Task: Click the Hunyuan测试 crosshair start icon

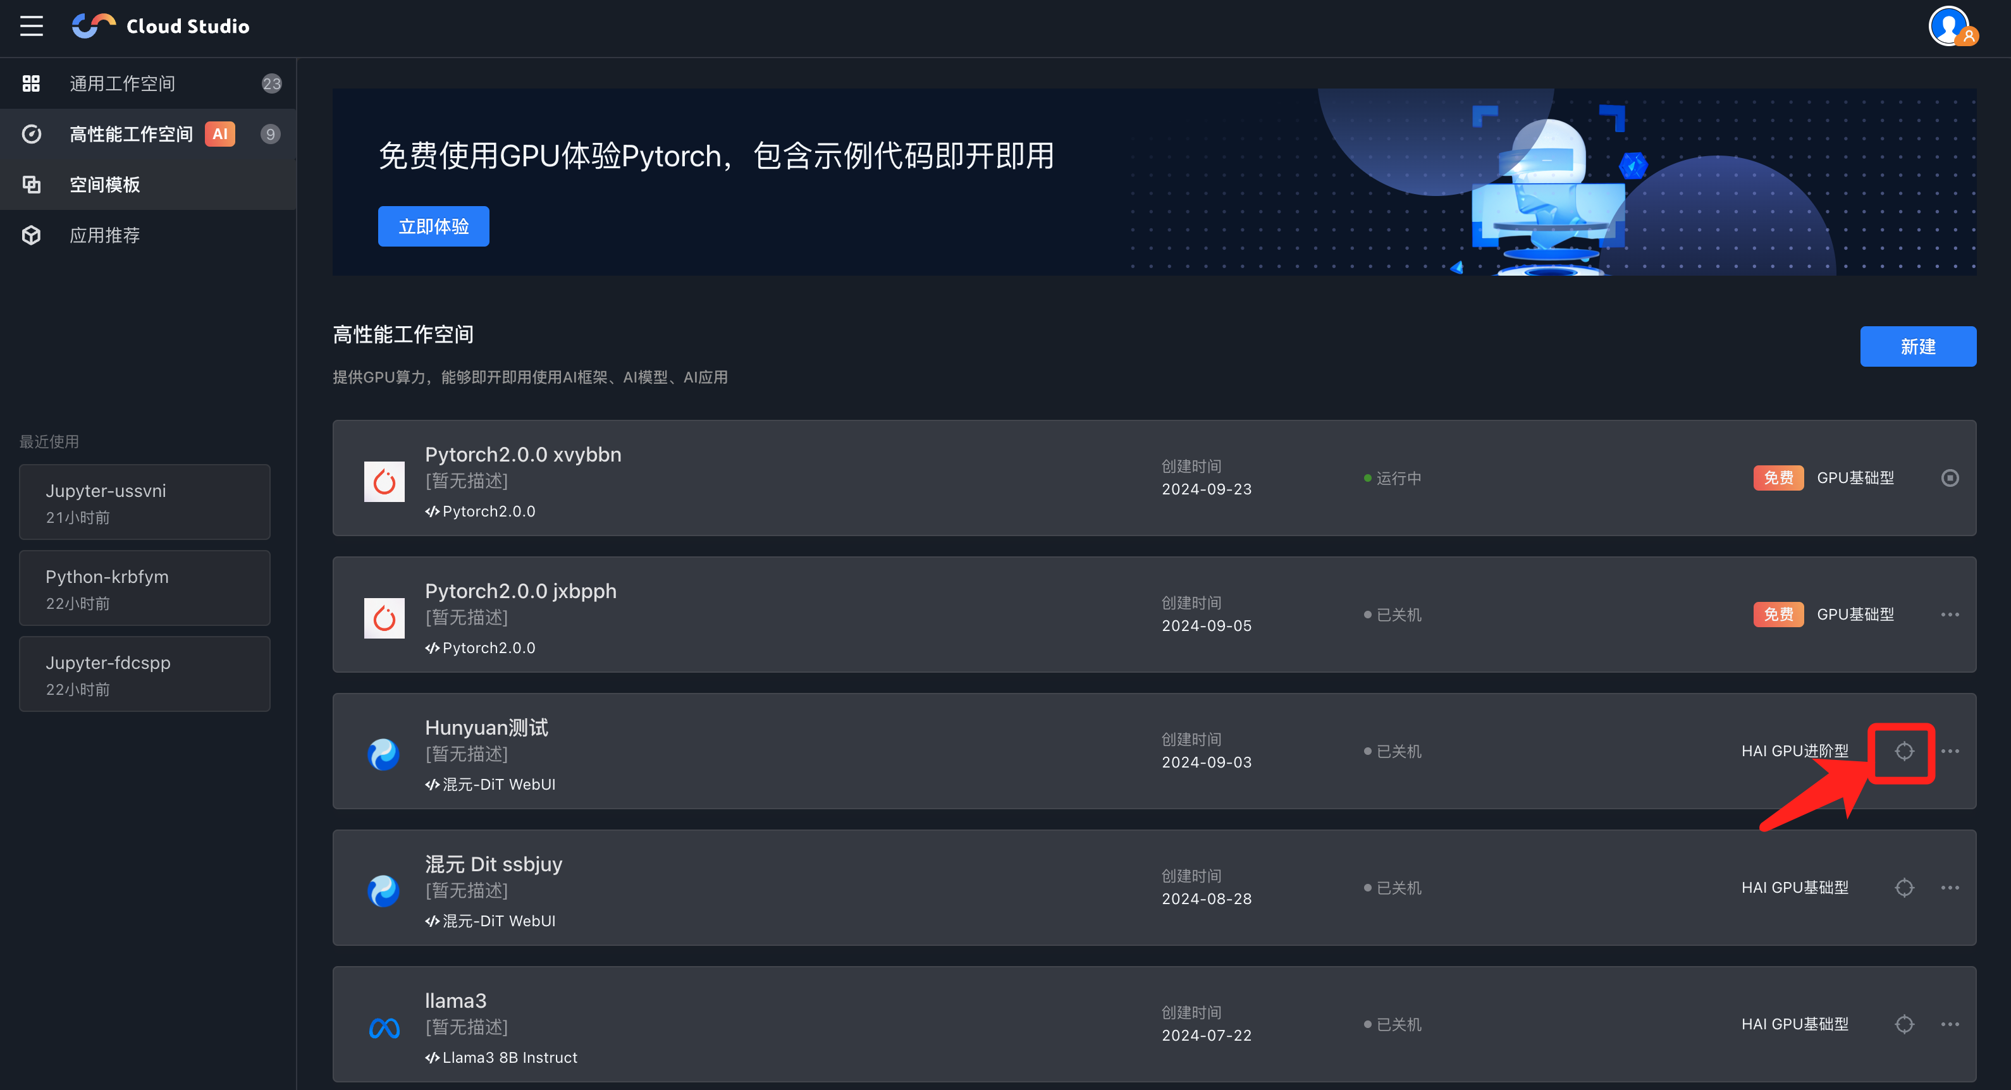Action: tap(1904, 751)
